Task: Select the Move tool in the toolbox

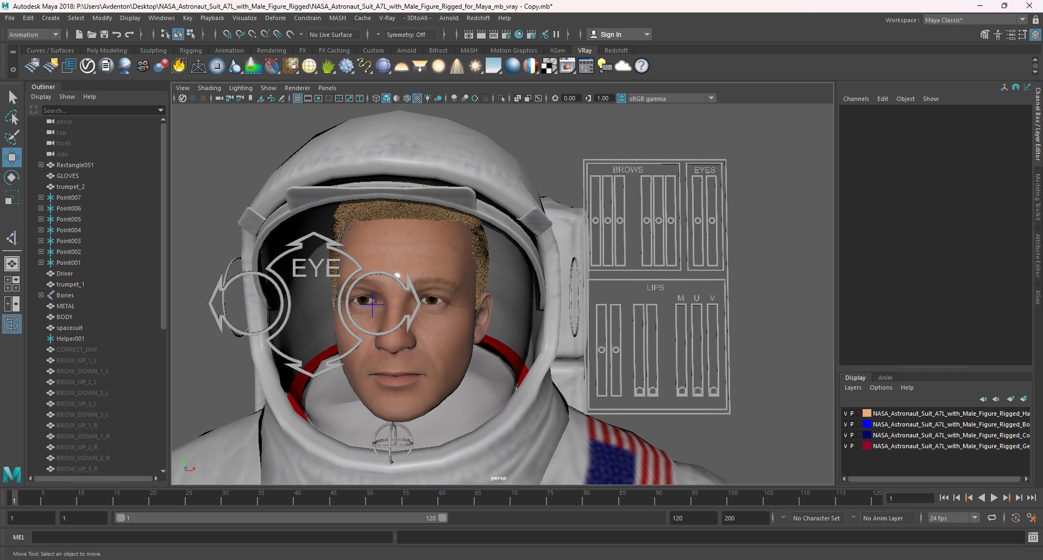Action: pos(12,157)
